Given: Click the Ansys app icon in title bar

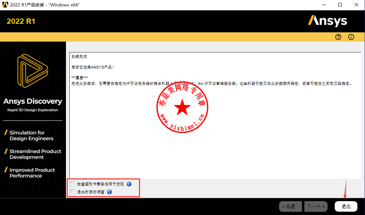Looking at the screenshot, I should tap(5, 5).
